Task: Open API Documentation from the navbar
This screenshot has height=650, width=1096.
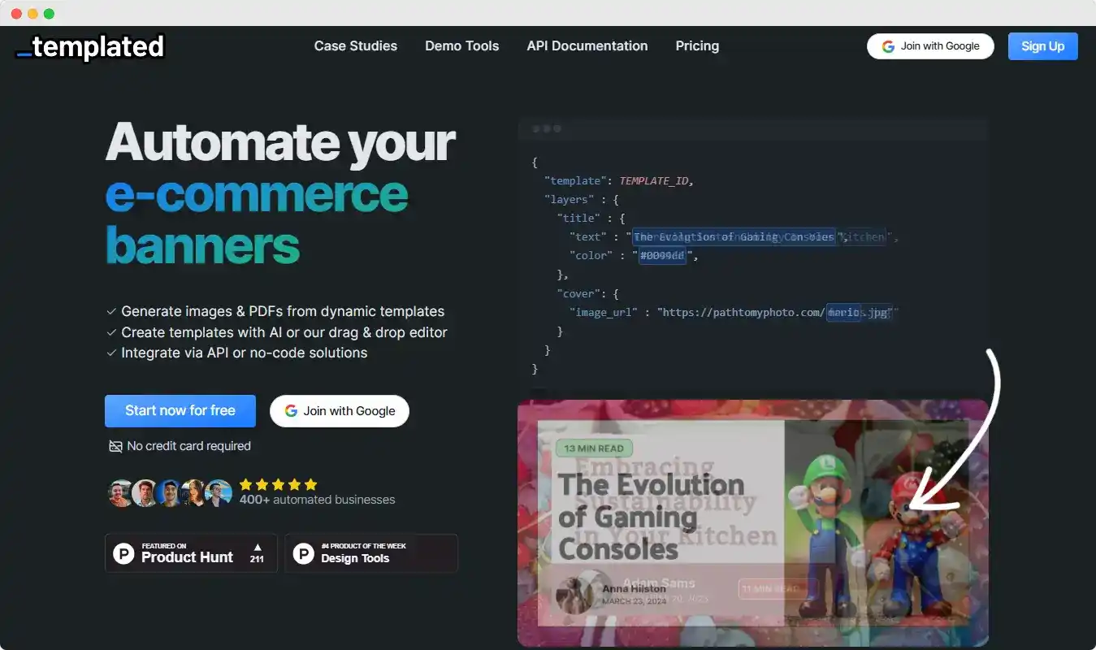Action: 587,46
